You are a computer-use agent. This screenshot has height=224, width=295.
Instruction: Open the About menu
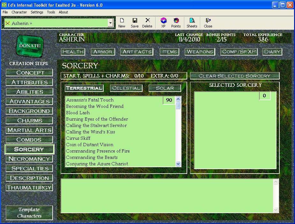[63, 12]
